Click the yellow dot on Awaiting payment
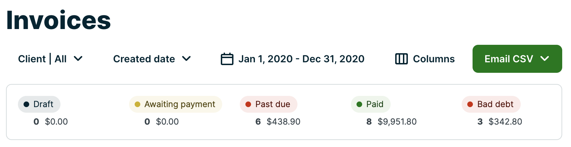 tap(137, 104)
